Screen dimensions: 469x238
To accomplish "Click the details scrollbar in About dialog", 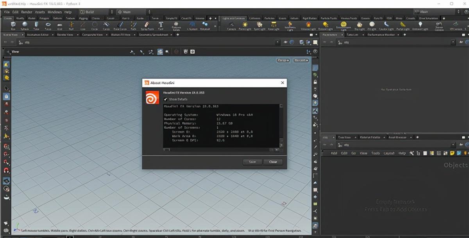I will (x=281, y=126).
